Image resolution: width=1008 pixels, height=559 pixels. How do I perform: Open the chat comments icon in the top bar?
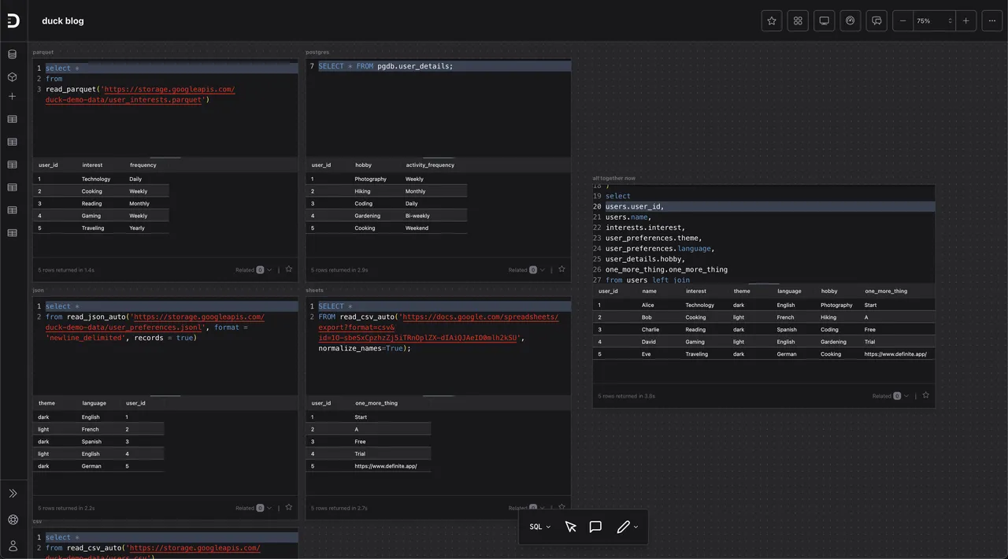click(876, 21)
